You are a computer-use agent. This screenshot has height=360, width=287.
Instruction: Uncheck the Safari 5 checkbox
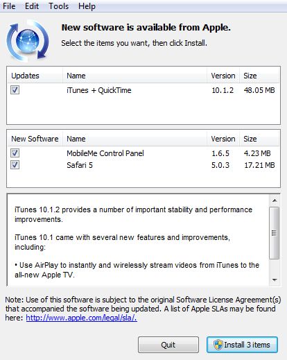(15, 165)
